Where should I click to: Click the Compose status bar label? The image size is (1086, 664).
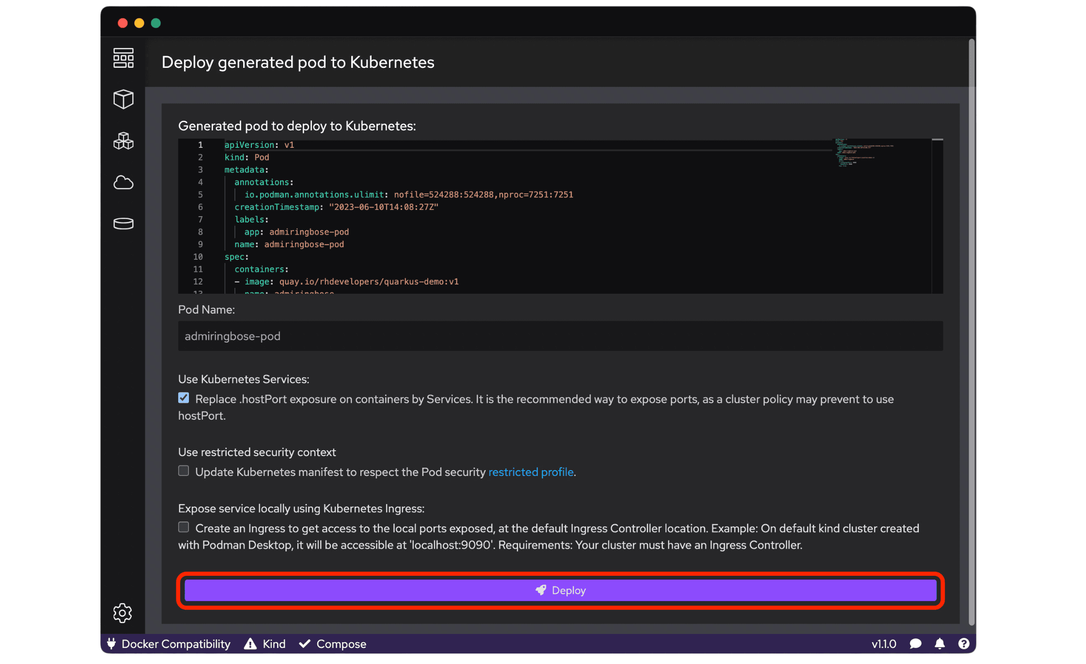(x=341, y=644)
